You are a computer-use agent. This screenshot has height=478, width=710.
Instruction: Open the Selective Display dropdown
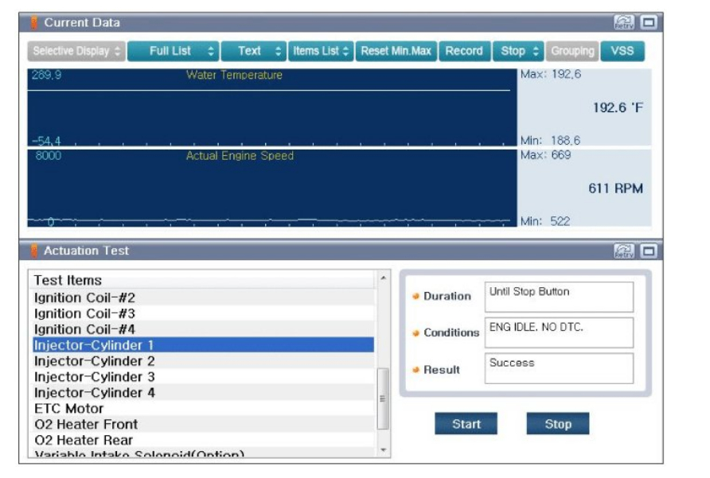click(x=76, y=51)
